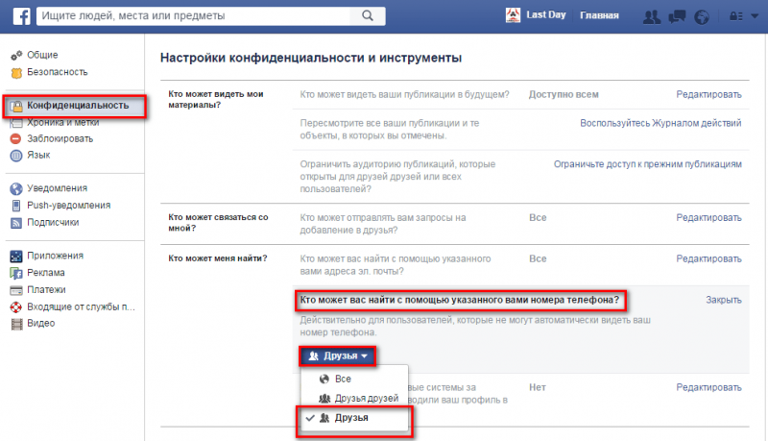Open Реклама settings section
768x441 pixels.
46,273
